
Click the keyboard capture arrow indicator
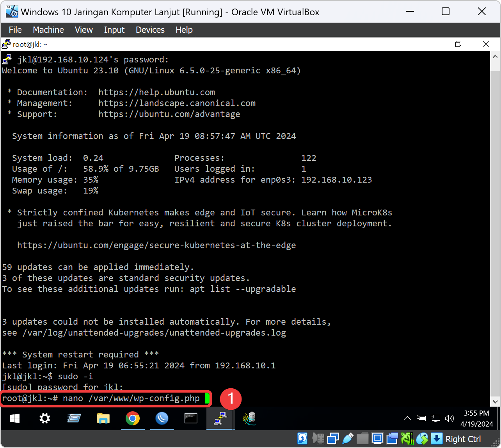[437, 439]
